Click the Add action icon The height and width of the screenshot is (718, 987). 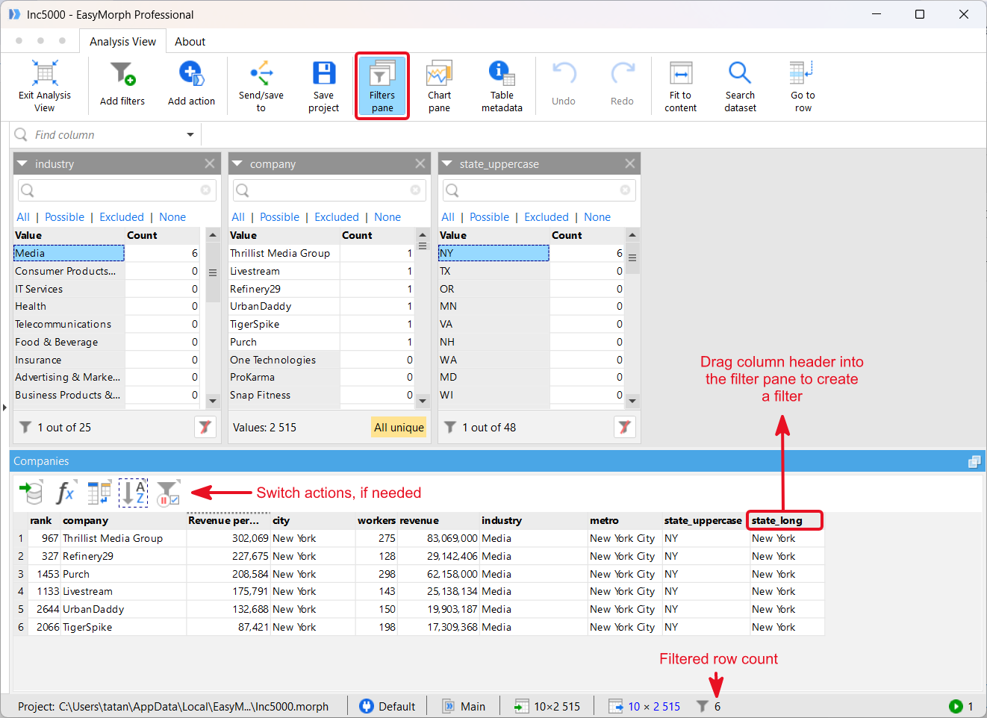[x=191, y=74]
